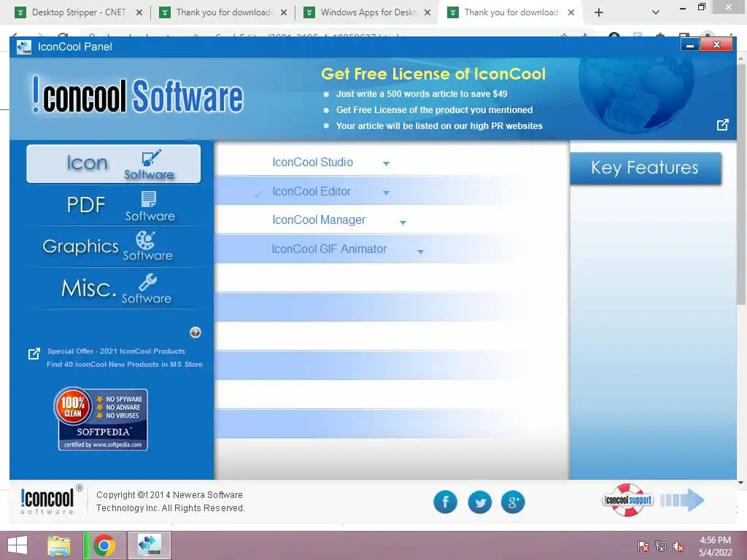Open File Explorer from the taskbar
747x560 pixels.
tap(59, 545)
